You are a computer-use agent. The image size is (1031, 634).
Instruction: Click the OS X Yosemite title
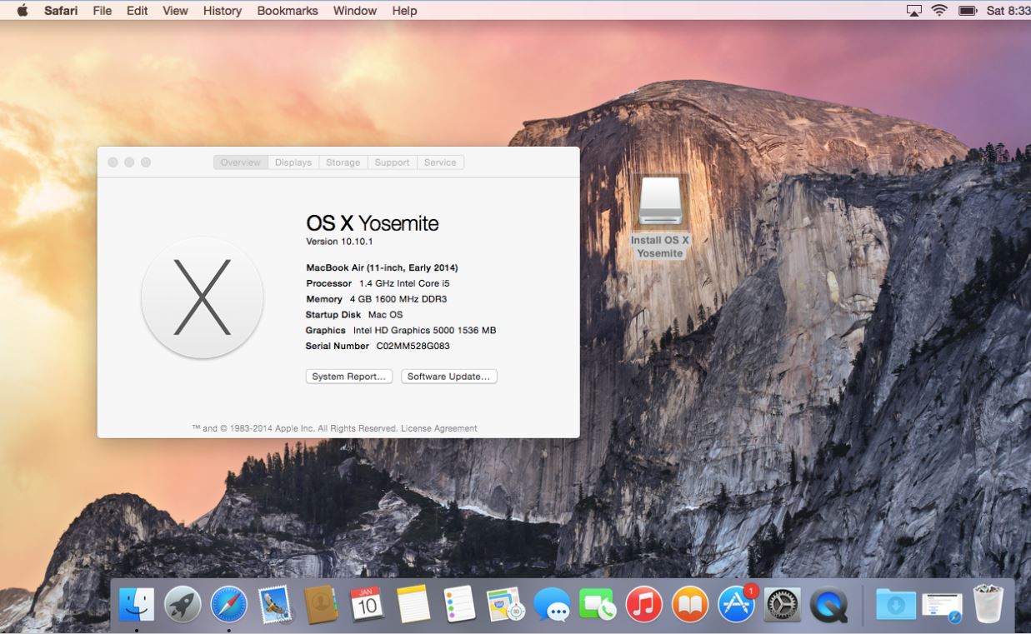pos(372,223)
